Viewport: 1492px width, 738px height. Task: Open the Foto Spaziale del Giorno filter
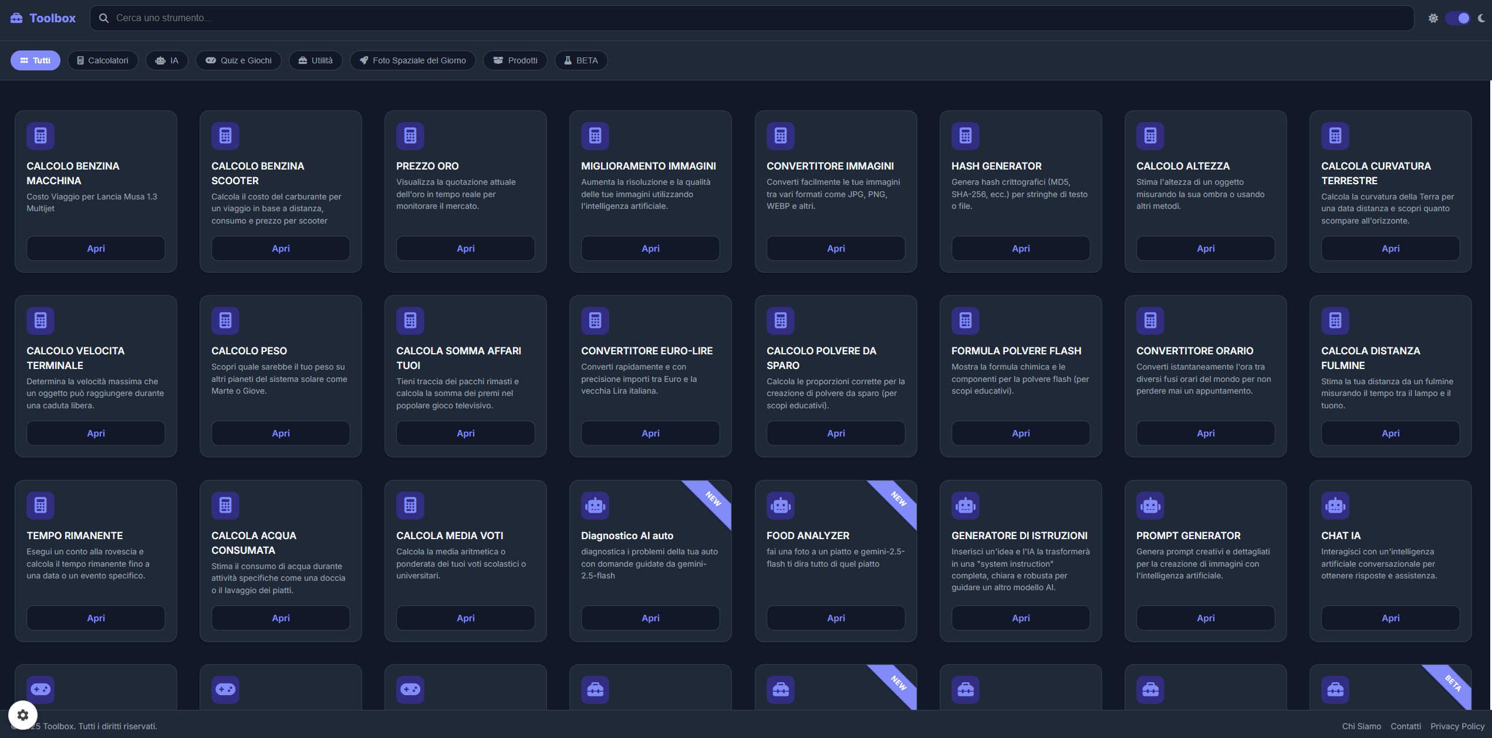pyautogui.click(x=413, y=60)
